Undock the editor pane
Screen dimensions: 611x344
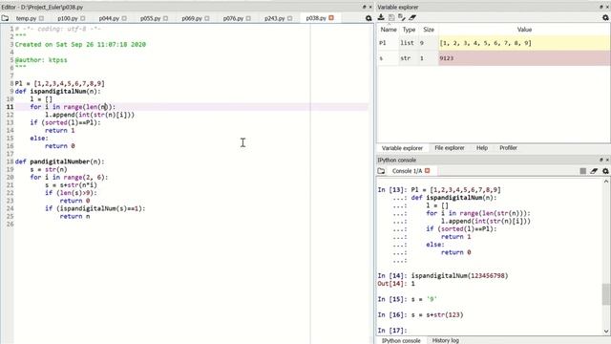[365, 7]
